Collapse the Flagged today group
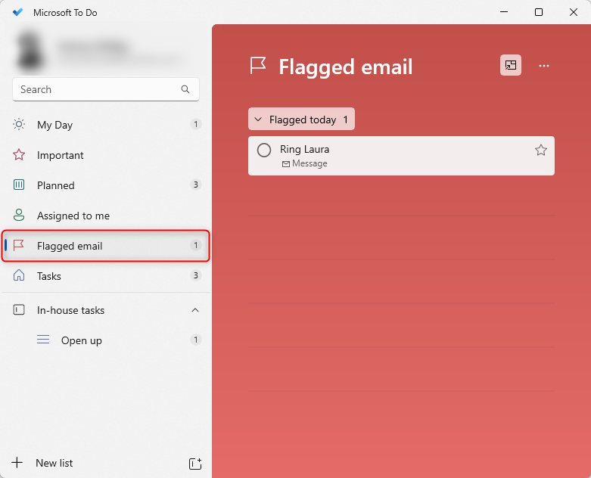The height and width of the screenshot is (478, 591). 301,119
